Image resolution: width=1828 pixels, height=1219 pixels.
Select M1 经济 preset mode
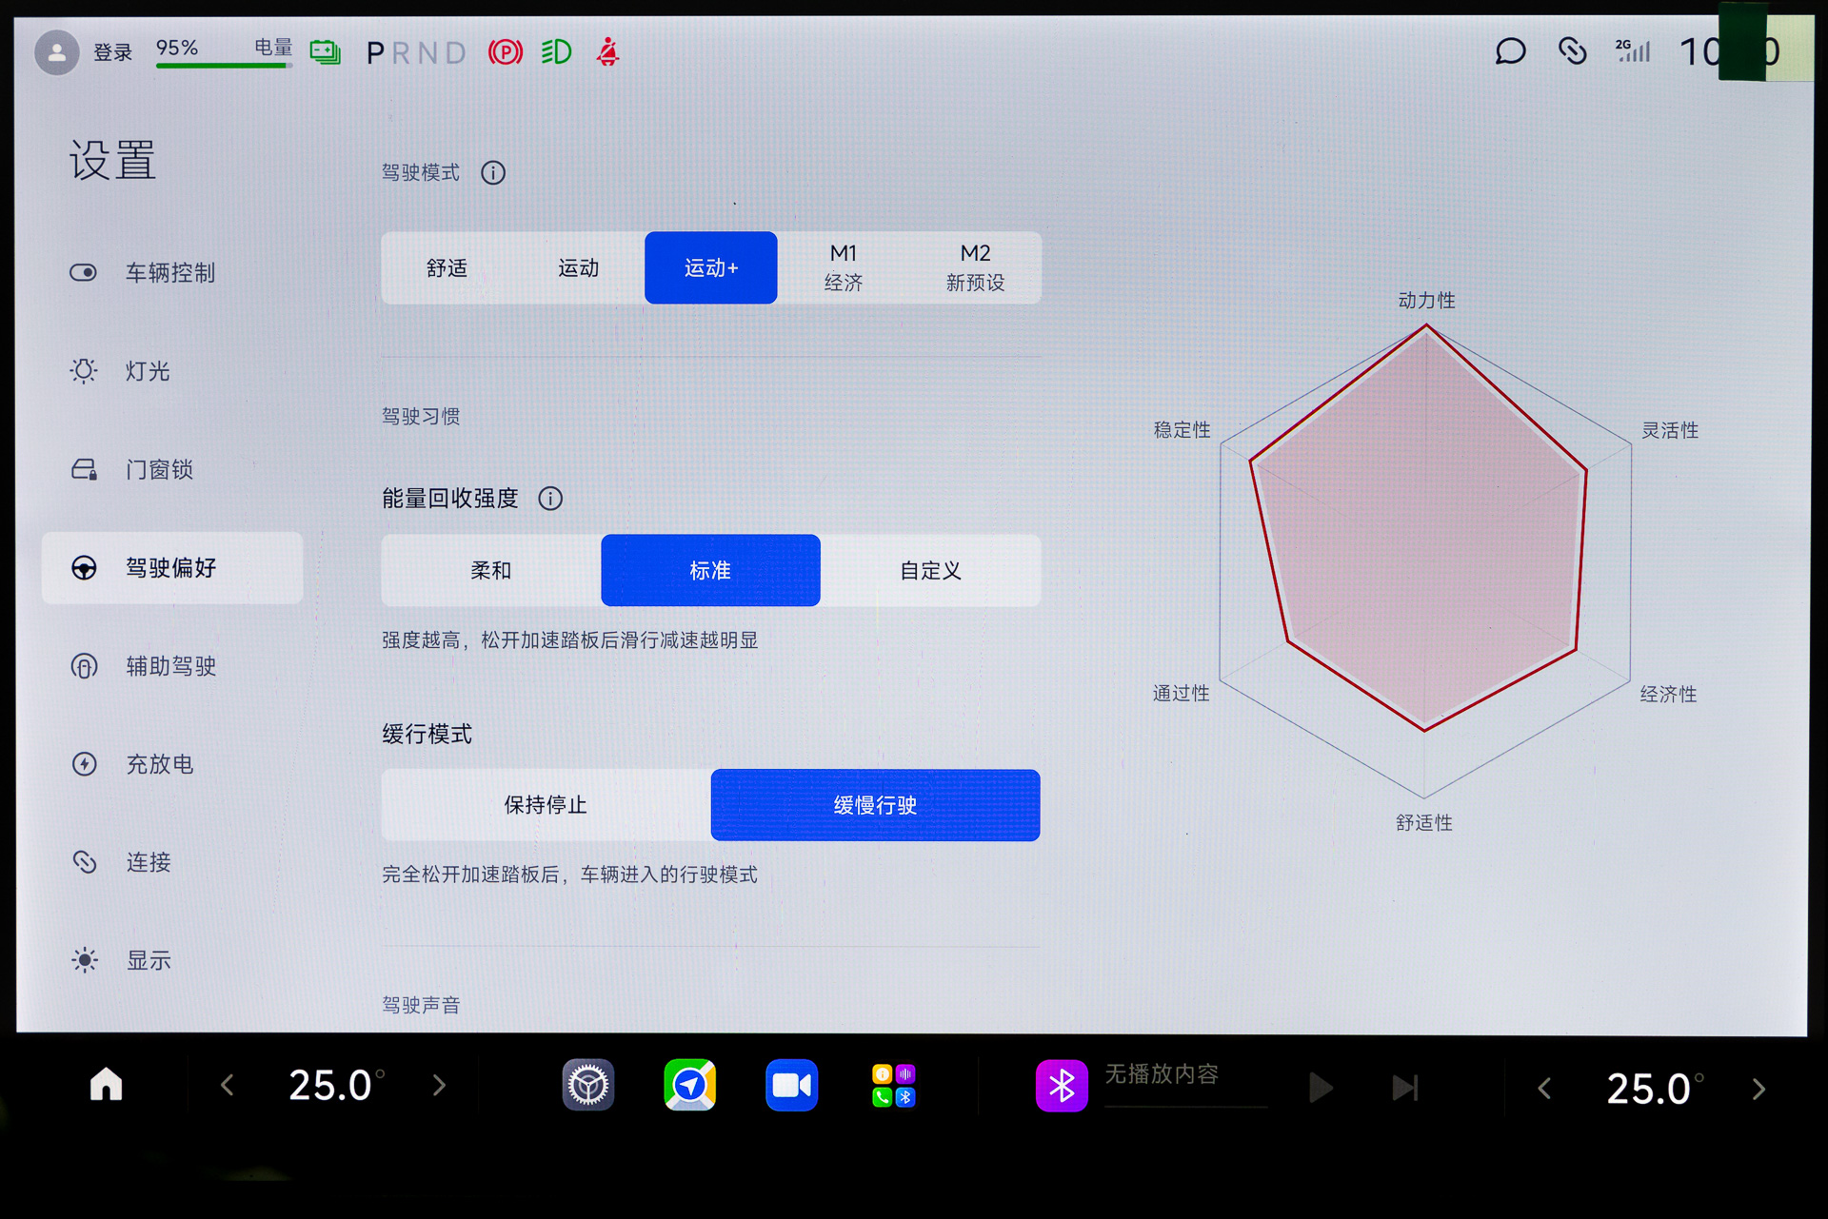pos(844,268)
